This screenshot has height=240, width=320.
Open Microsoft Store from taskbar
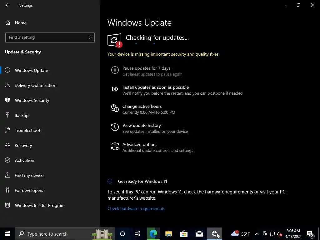[x=184, y=234]
